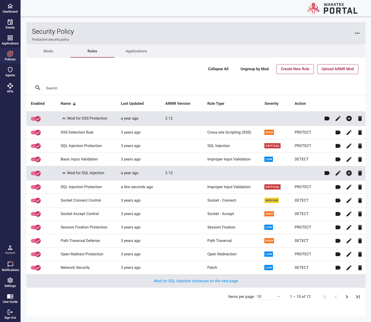Screen dimensions: 371x322
Task: Click the add icon for Mod for XSS Protection
Action: pyautogui.click(x=349, y=118)
